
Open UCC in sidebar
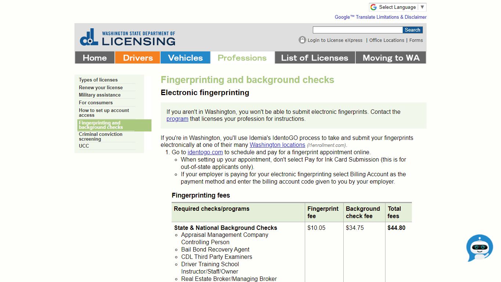click(84, 146)
